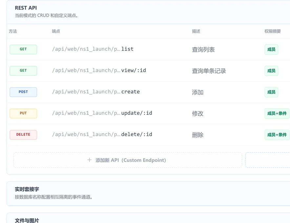The height and width of the screenshot is (223, 290).
Task: Click the 查询列表 description
Action: pos(203,50)
